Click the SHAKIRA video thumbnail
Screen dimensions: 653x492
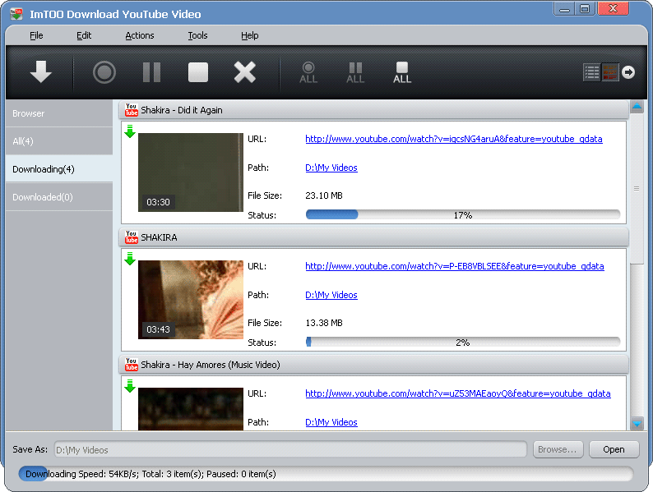pyautogui.click(x=191, y=300)
